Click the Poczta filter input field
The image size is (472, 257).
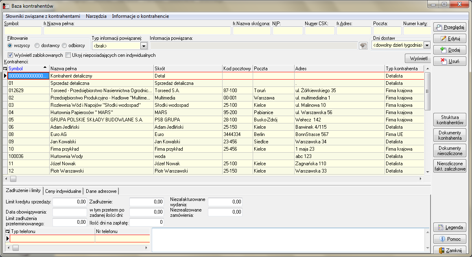coord(387,30)
